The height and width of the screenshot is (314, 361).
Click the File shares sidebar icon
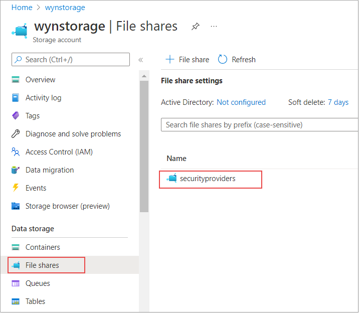(x=16, y=265)
